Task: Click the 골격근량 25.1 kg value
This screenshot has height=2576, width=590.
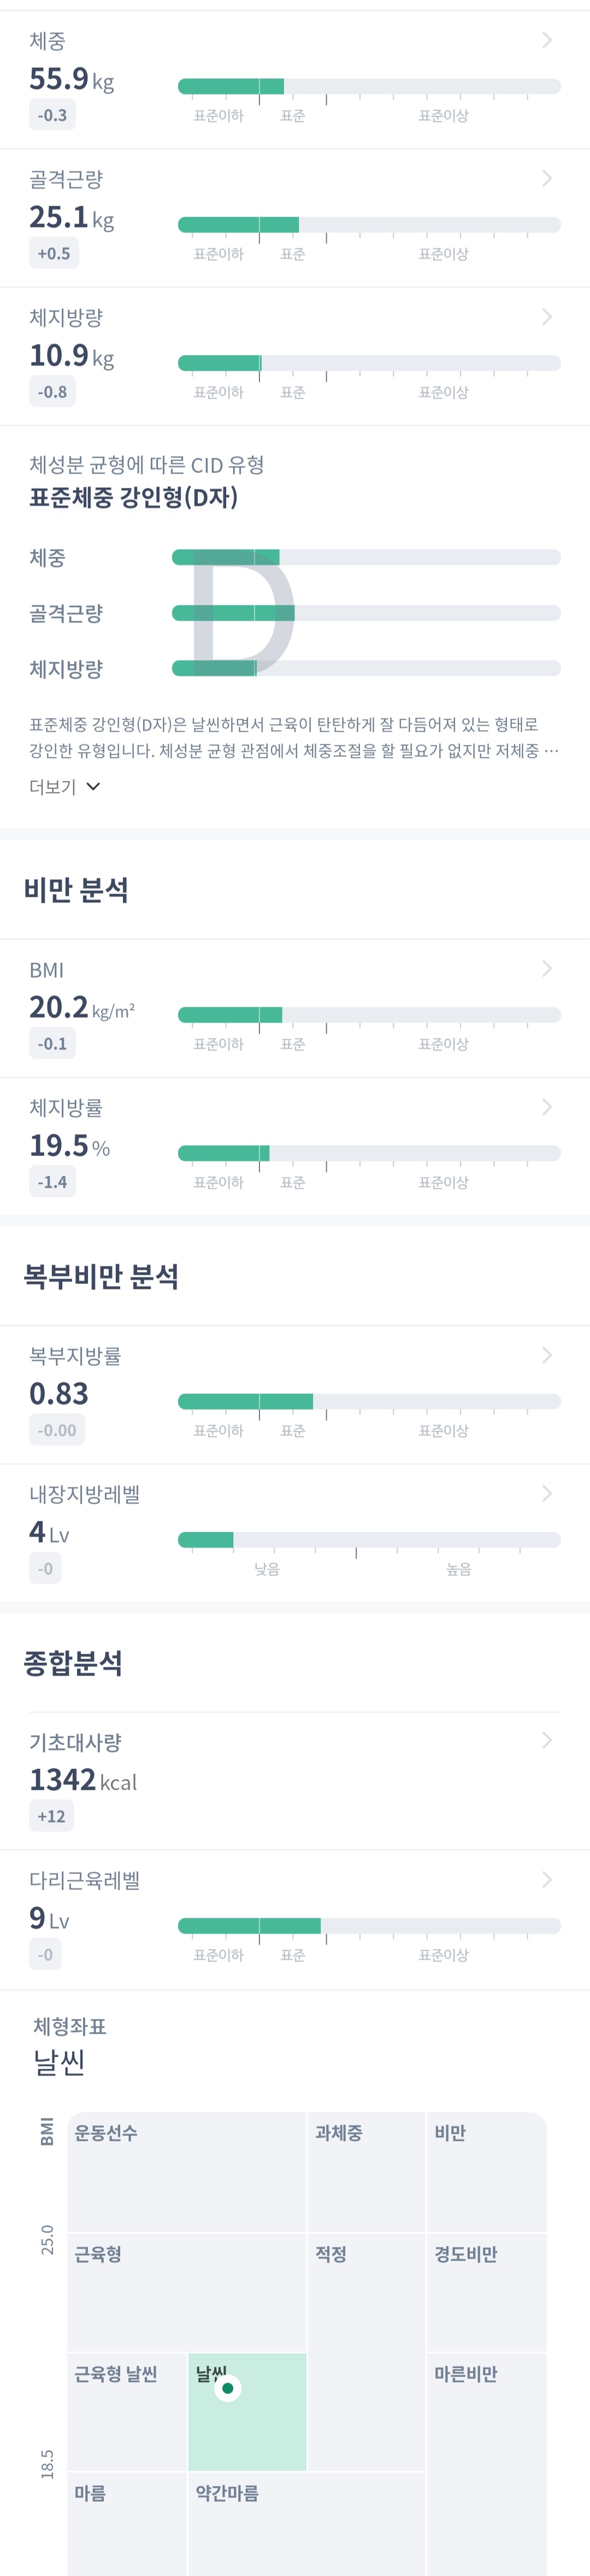Action: pyautogui.click(x=71, y=217)
